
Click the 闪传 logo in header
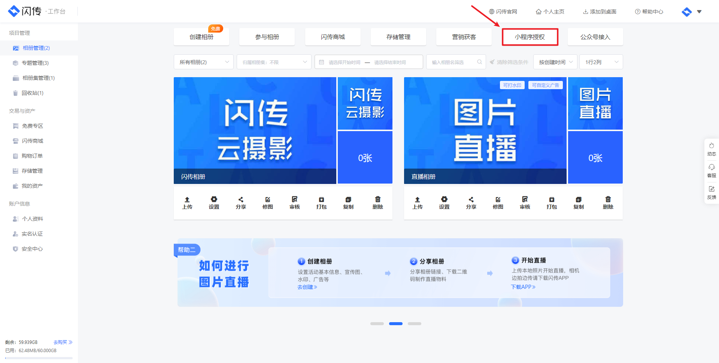(x=25, y=11)
